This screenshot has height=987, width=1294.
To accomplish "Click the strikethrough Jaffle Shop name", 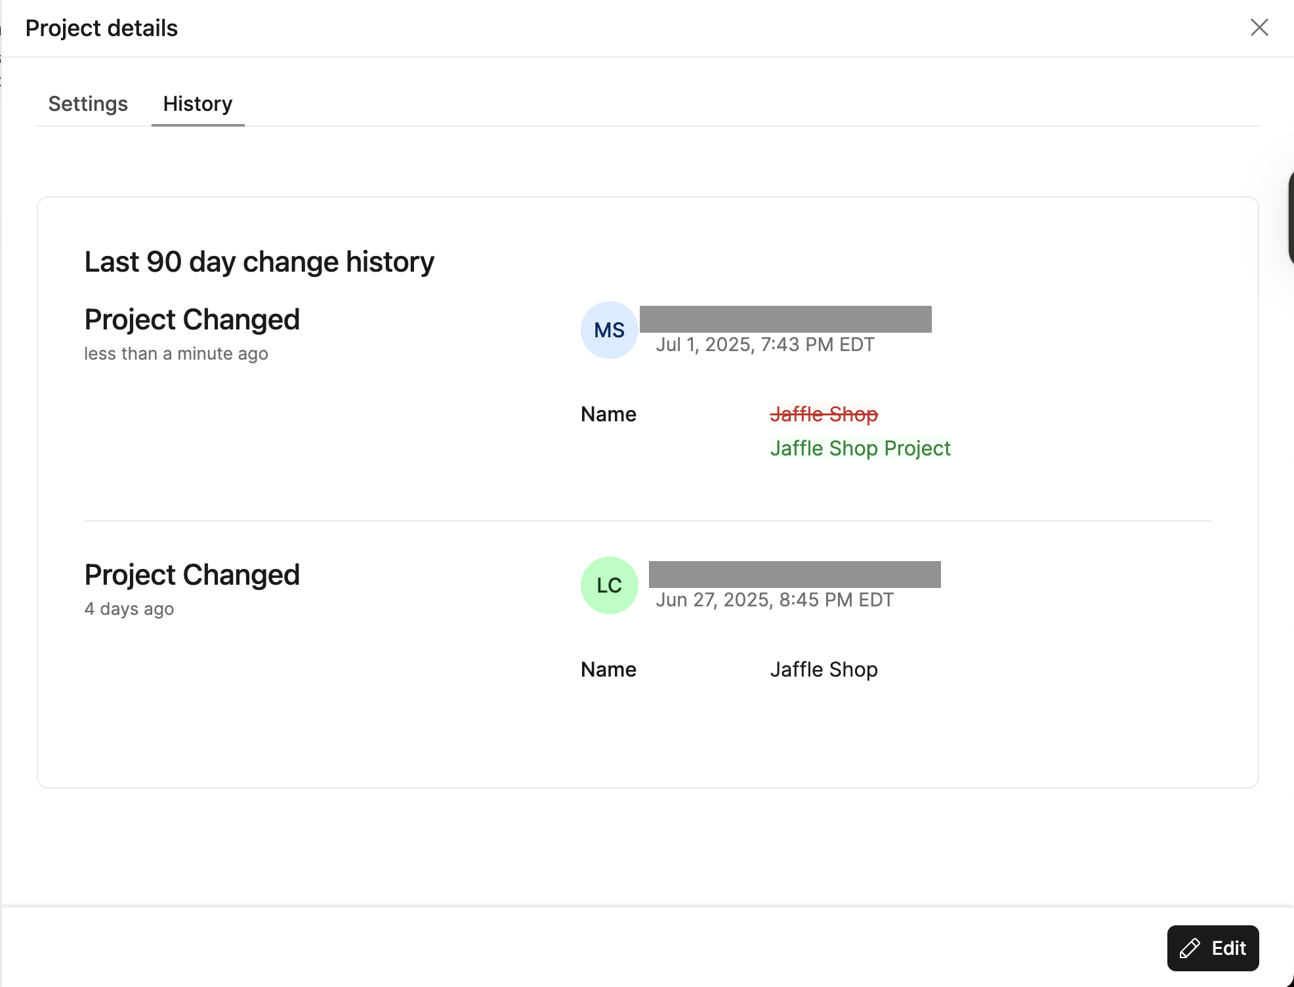I will (x=824, y=414).
